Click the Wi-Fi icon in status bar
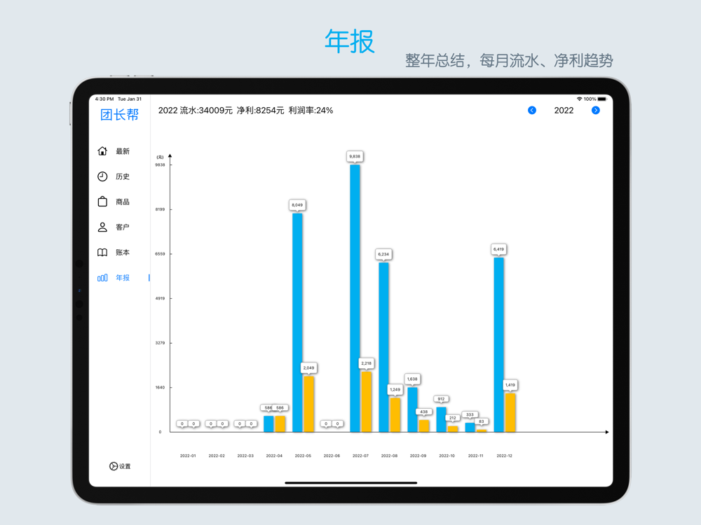 click(x=580, y=99)
